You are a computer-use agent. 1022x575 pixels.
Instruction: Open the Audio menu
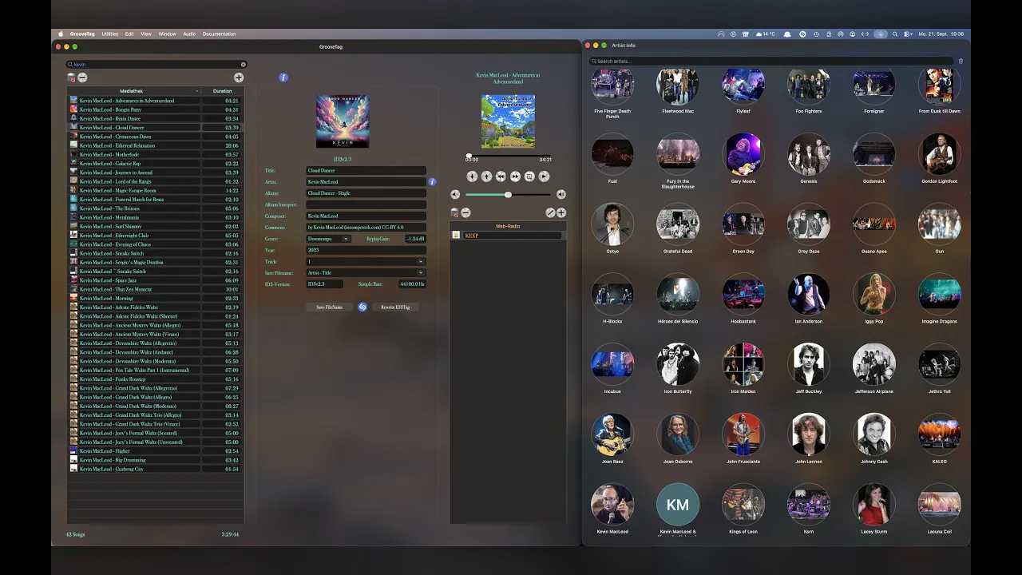[x=189, y=34]
